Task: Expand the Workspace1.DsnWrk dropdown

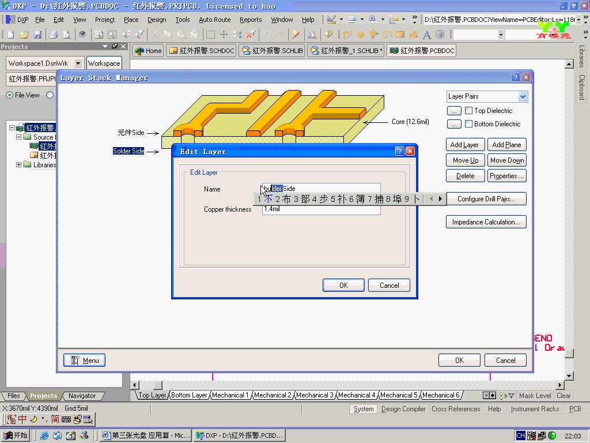Action: click(78, 63)
